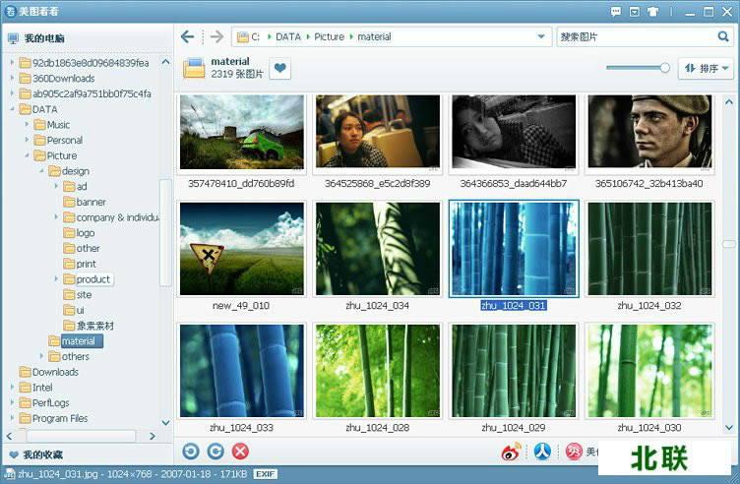Click the back navigation arrow
Screen dimensions: 740x484
coord(188,37)
